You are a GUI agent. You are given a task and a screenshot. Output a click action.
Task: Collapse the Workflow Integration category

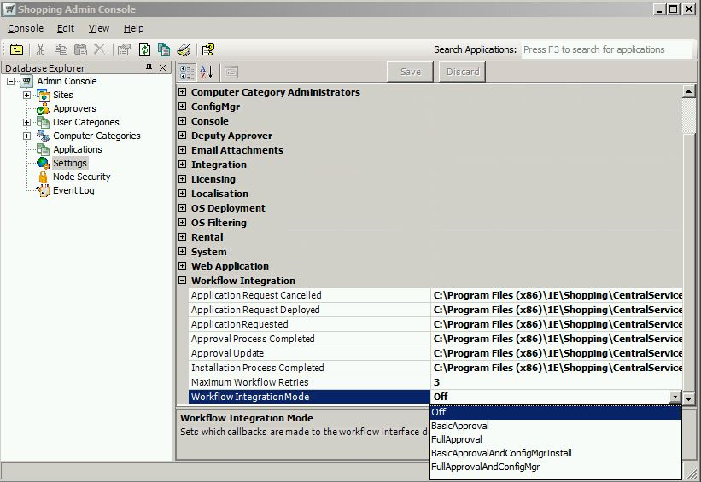[x=182, y=281]
